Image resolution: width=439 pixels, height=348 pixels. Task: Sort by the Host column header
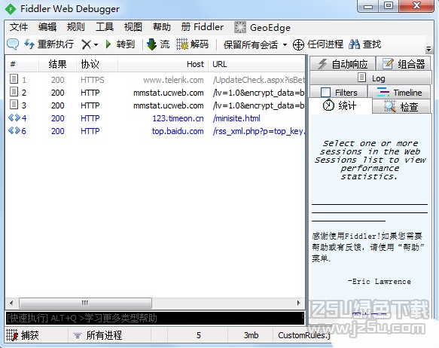point(163,64)
